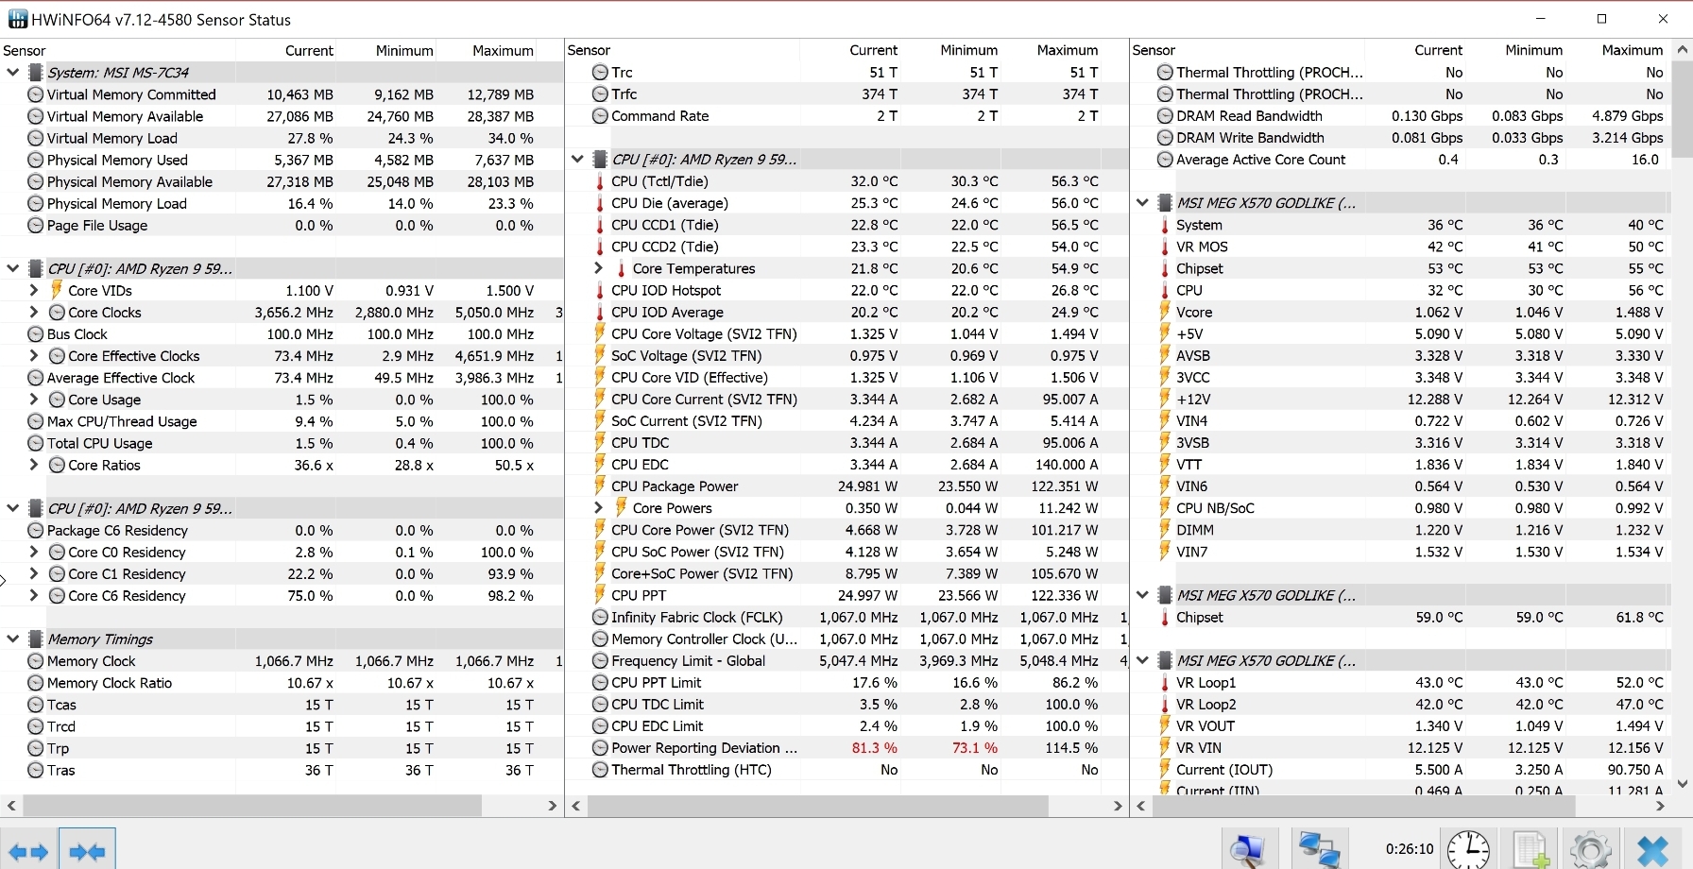
Task: Click the Sensor column header above the Trc row
Action: coord(589,50)
